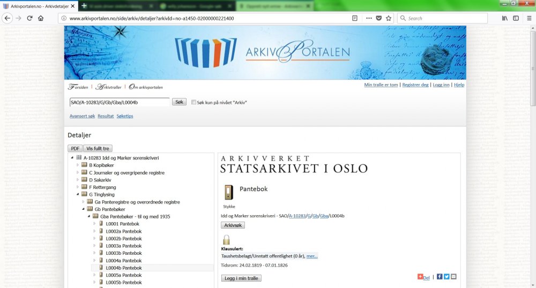Open Om arkivportalen menu item
The image size is (536, 288).
click(x=146, y=87)
